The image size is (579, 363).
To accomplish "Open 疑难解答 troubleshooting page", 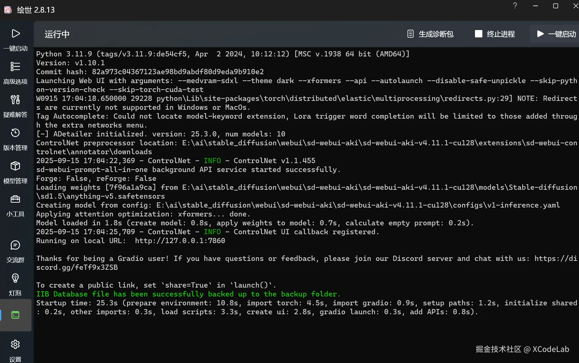I will (15, 106).
